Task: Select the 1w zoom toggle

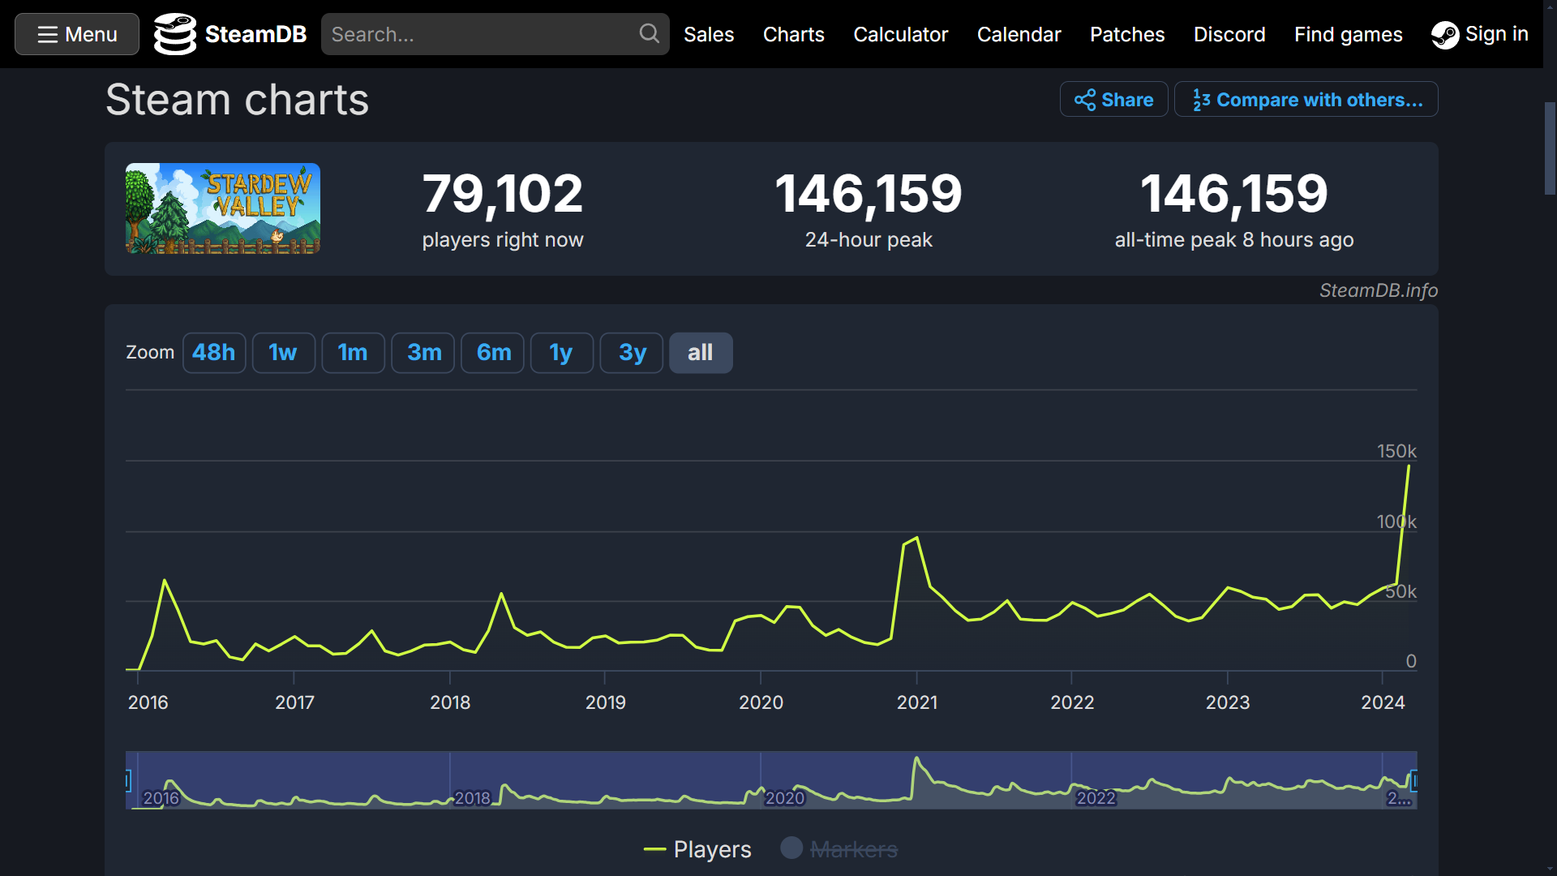Action: [282, 352]
